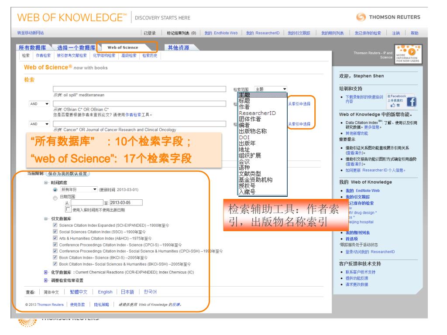Collapse the 时间跨度 section
The image size is (447, 335).
point(46,183)
